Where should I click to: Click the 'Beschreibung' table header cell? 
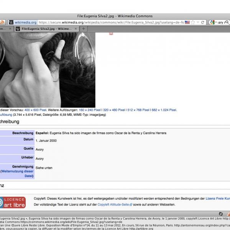point(17,133)
